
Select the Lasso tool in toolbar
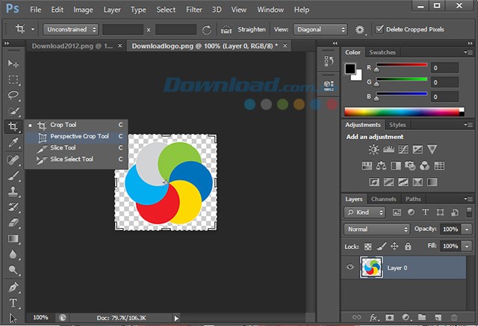point(13,95)
